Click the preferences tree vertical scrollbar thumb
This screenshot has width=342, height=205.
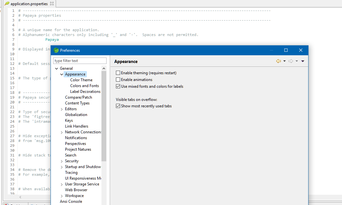(104, 116)
